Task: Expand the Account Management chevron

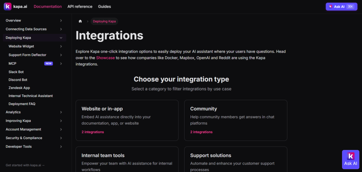Action: coord(61,129)
